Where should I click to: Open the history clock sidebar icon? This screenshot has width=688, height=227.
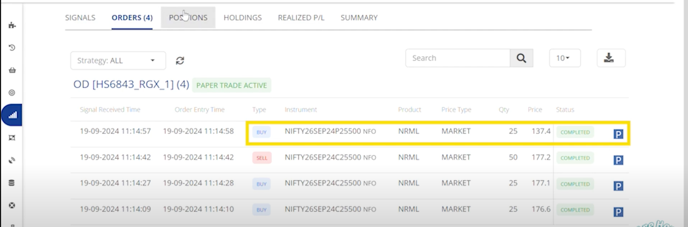pos(12,48)
